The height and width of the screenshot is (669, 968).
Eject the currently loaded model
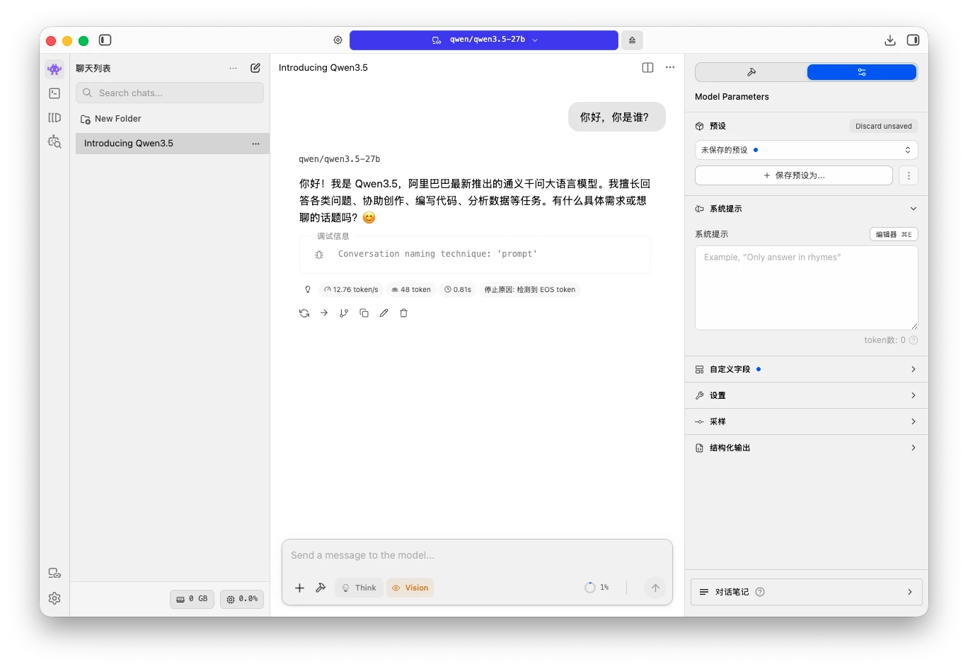point(631,40)
